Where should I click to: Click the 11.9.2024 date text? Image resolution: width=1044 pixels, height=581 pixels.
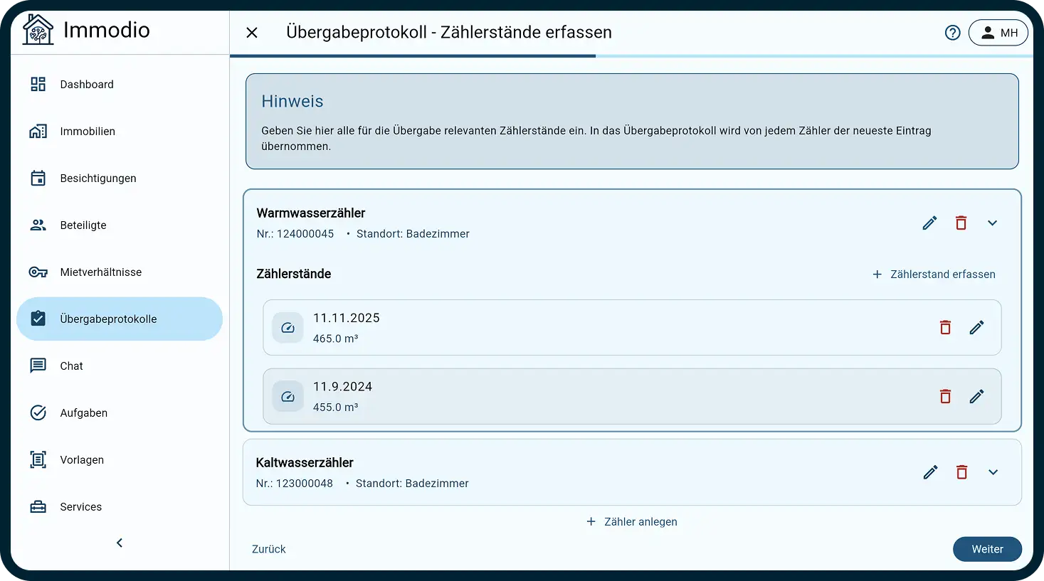343,386
